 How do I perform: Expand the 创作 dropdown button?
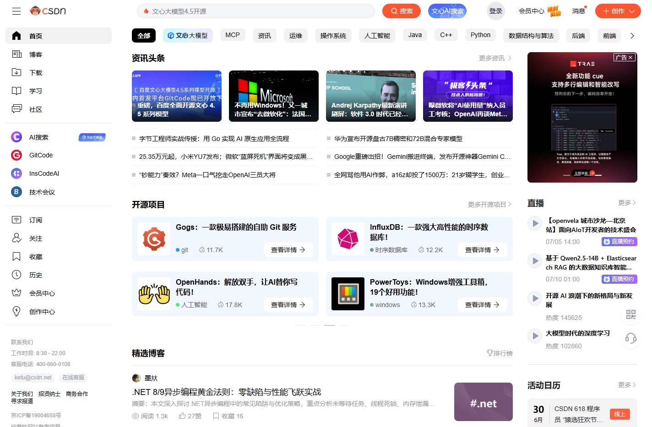[x=618, y=11]
